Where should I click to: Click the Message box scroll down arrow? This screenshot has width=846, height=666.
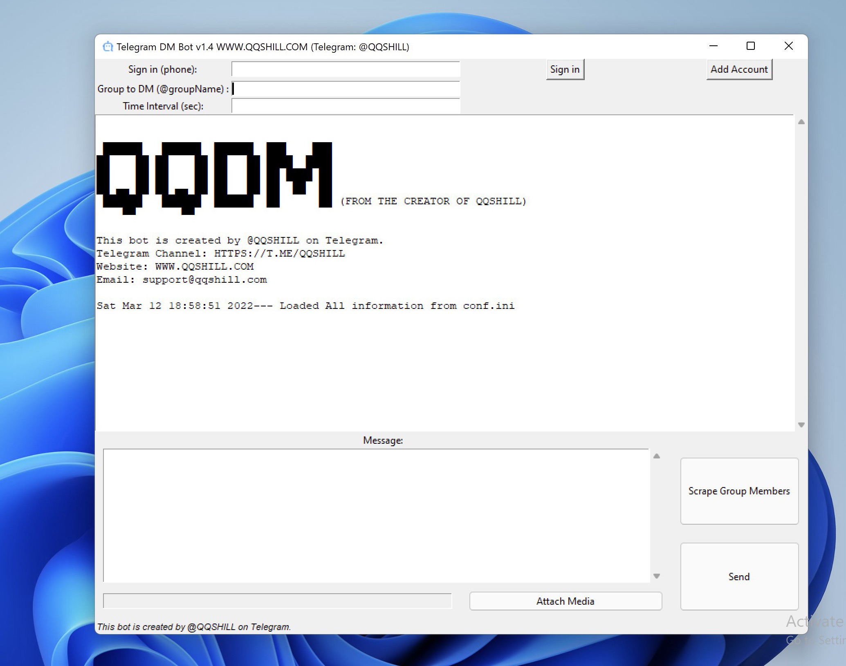click(657, 576)
